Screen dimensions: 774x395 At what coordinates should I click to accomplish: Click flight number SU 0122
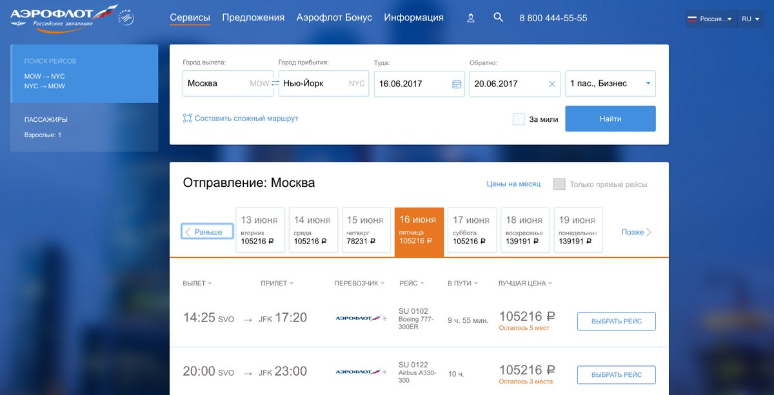(413, 365)
